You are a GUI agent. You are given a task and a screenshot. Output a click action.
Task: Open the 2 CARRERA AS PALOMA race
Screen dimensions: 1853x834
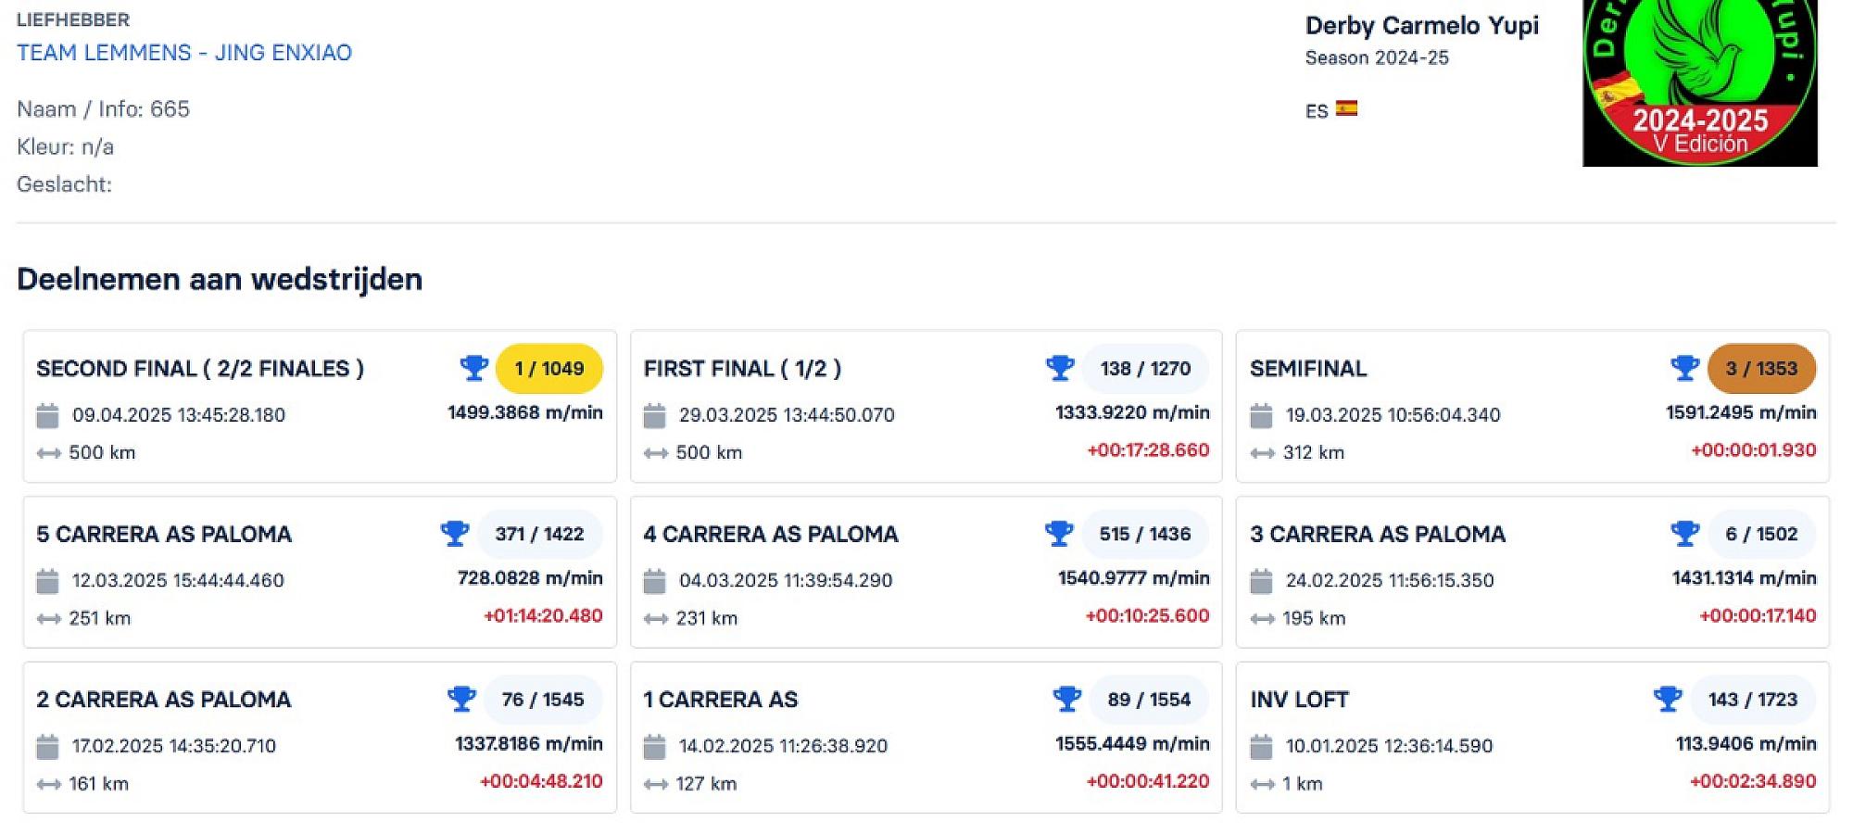coord(163,700)
